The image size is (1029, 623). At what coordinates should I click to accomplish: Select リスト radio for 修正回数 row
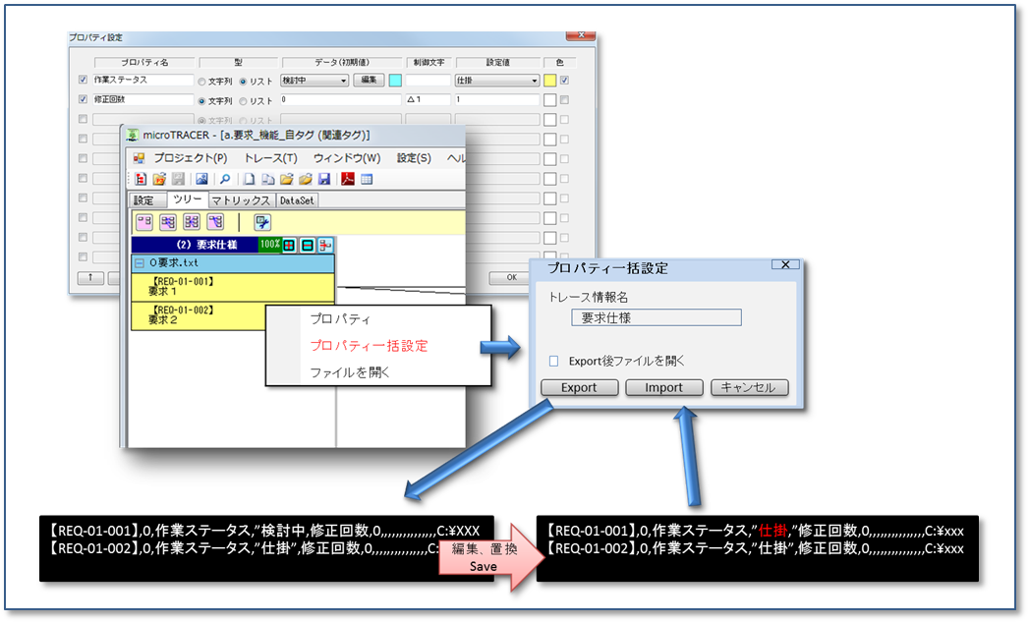[243, 101]
